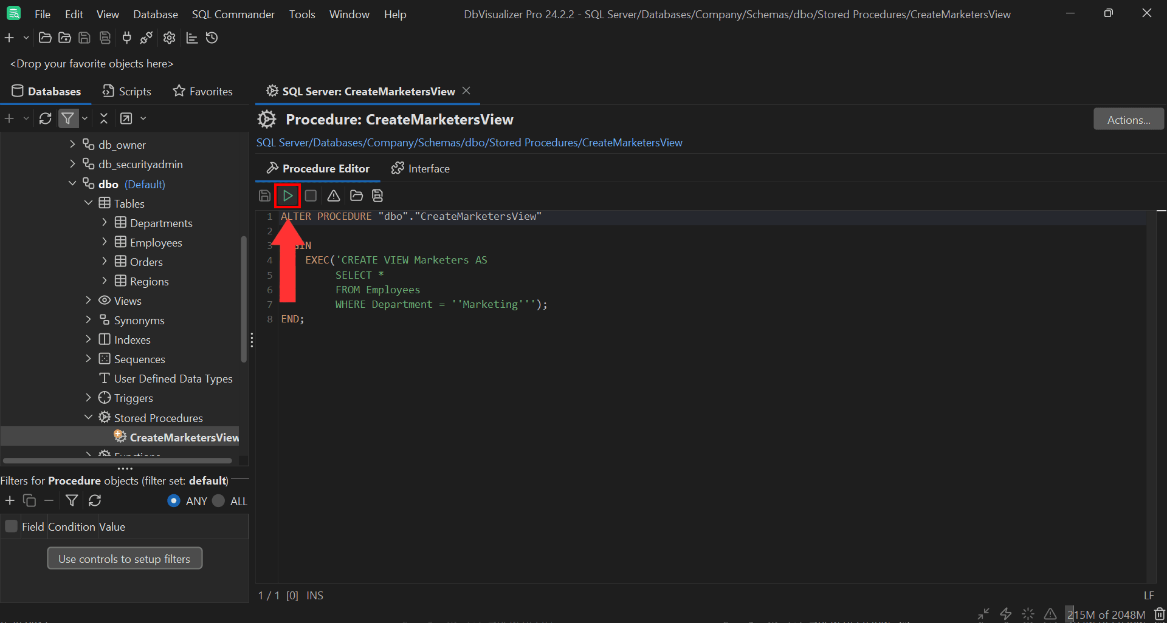Open the Connect icon in the main toolbar
Screen dimensions: 1167x623
click(126, 38)
